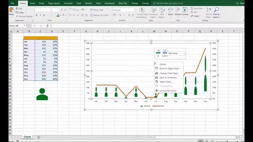Viewport: 253px width, 142px height.
Task: Open Cell Styles gallery
Action: (x=162, y=13)
